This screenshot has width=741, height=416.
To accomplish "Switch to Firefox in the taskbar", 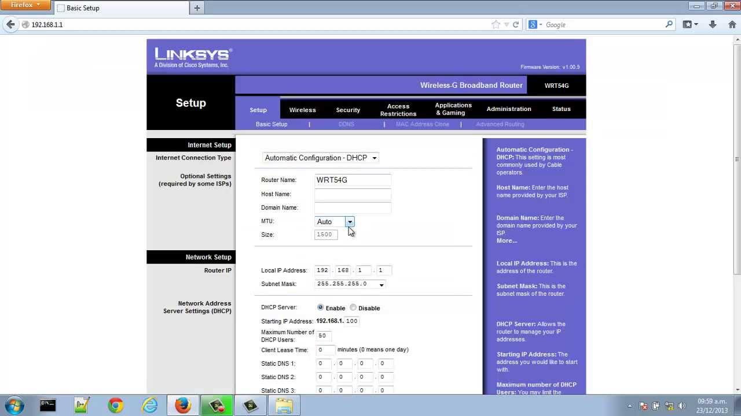I will (x=183, y=406).
